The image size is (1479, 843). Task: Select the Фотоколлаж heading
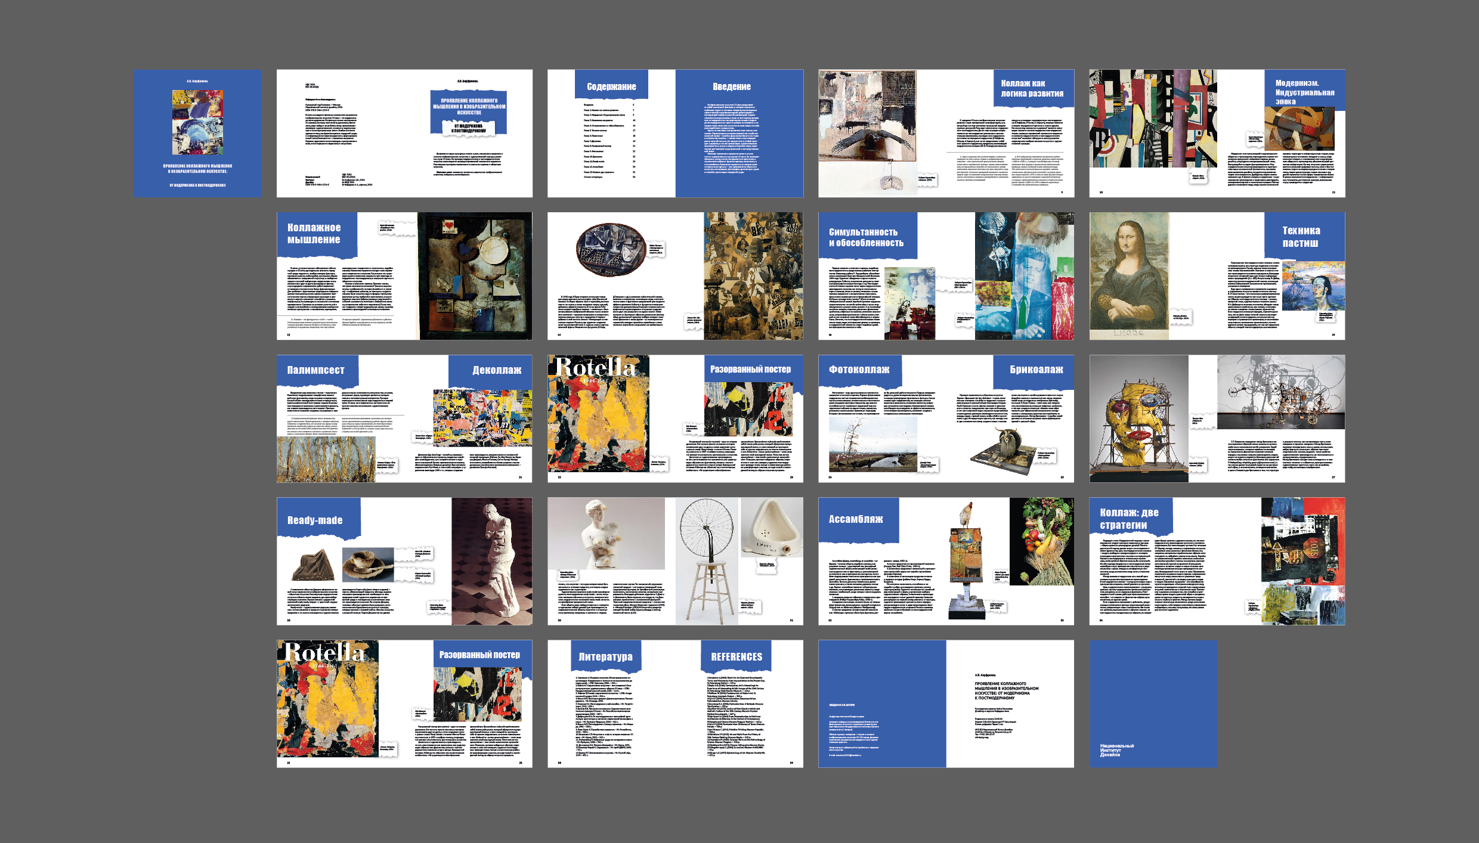click(859, 370)
